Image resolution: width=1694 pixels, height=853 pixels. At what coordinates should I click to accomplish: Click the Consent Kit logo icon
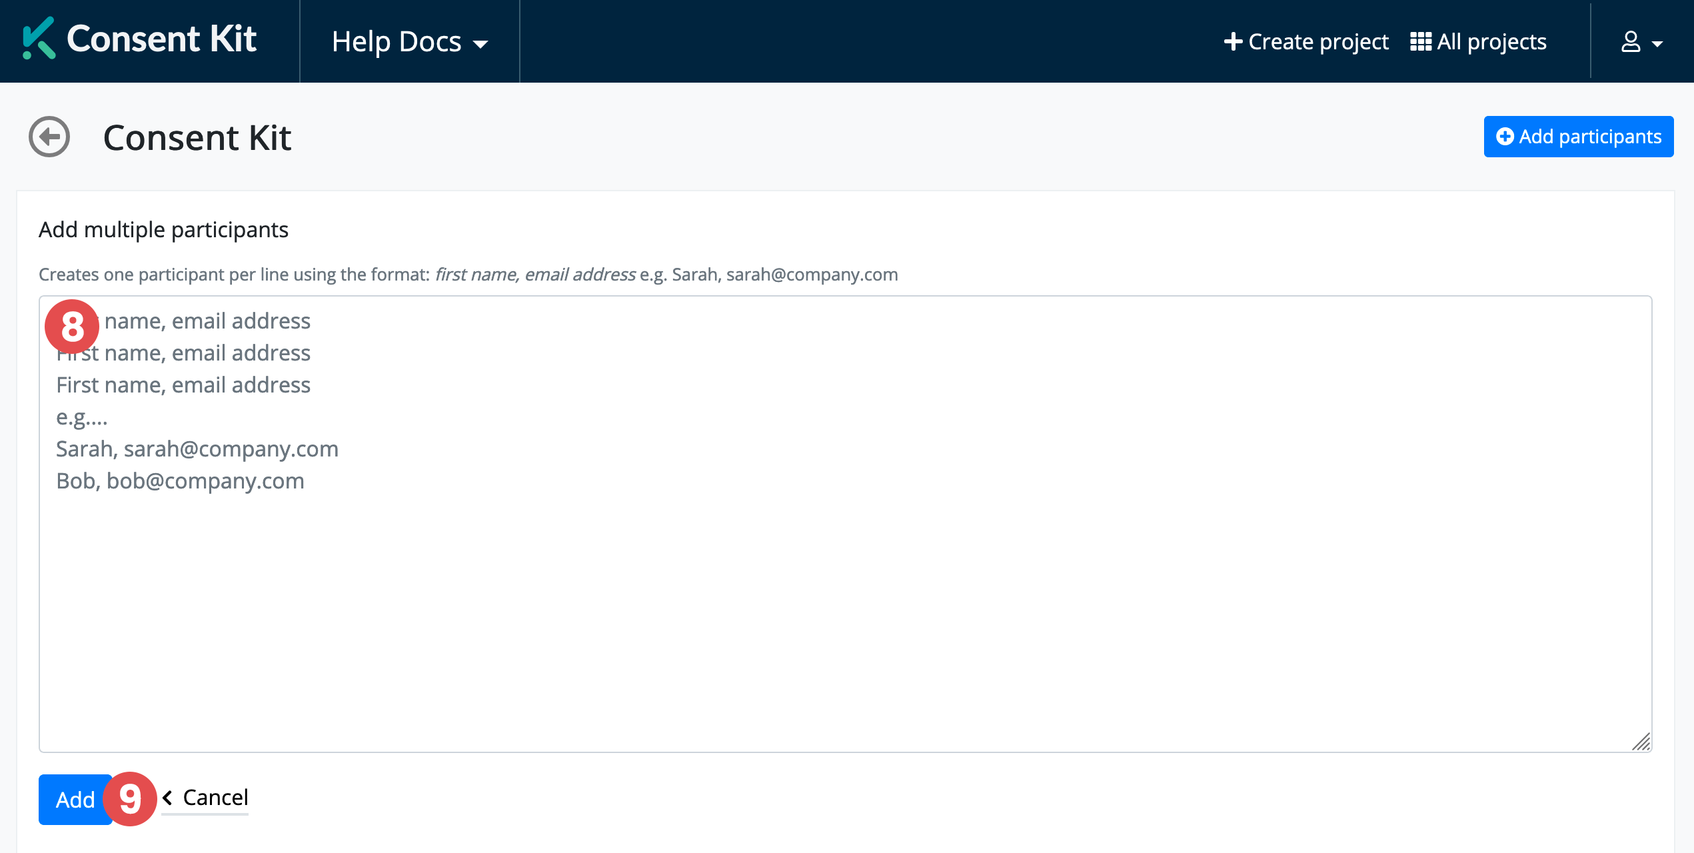[x=39, y=39]
